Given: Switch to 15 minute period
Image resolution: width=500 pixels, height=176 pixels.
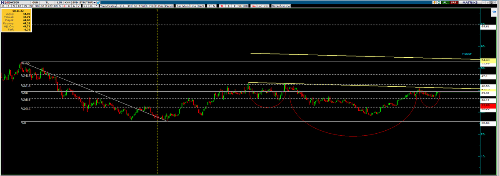Looking at the screenshot, I should (25, 6).
